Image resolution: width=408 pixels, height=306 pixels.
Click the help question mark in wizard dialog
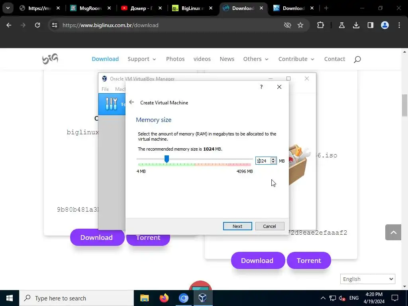[261, 87]
